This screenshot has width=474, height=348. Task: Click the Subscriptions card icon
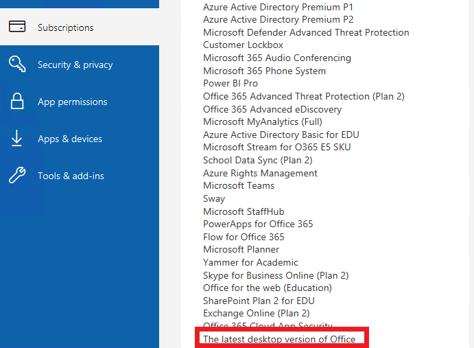pos(17,26)
